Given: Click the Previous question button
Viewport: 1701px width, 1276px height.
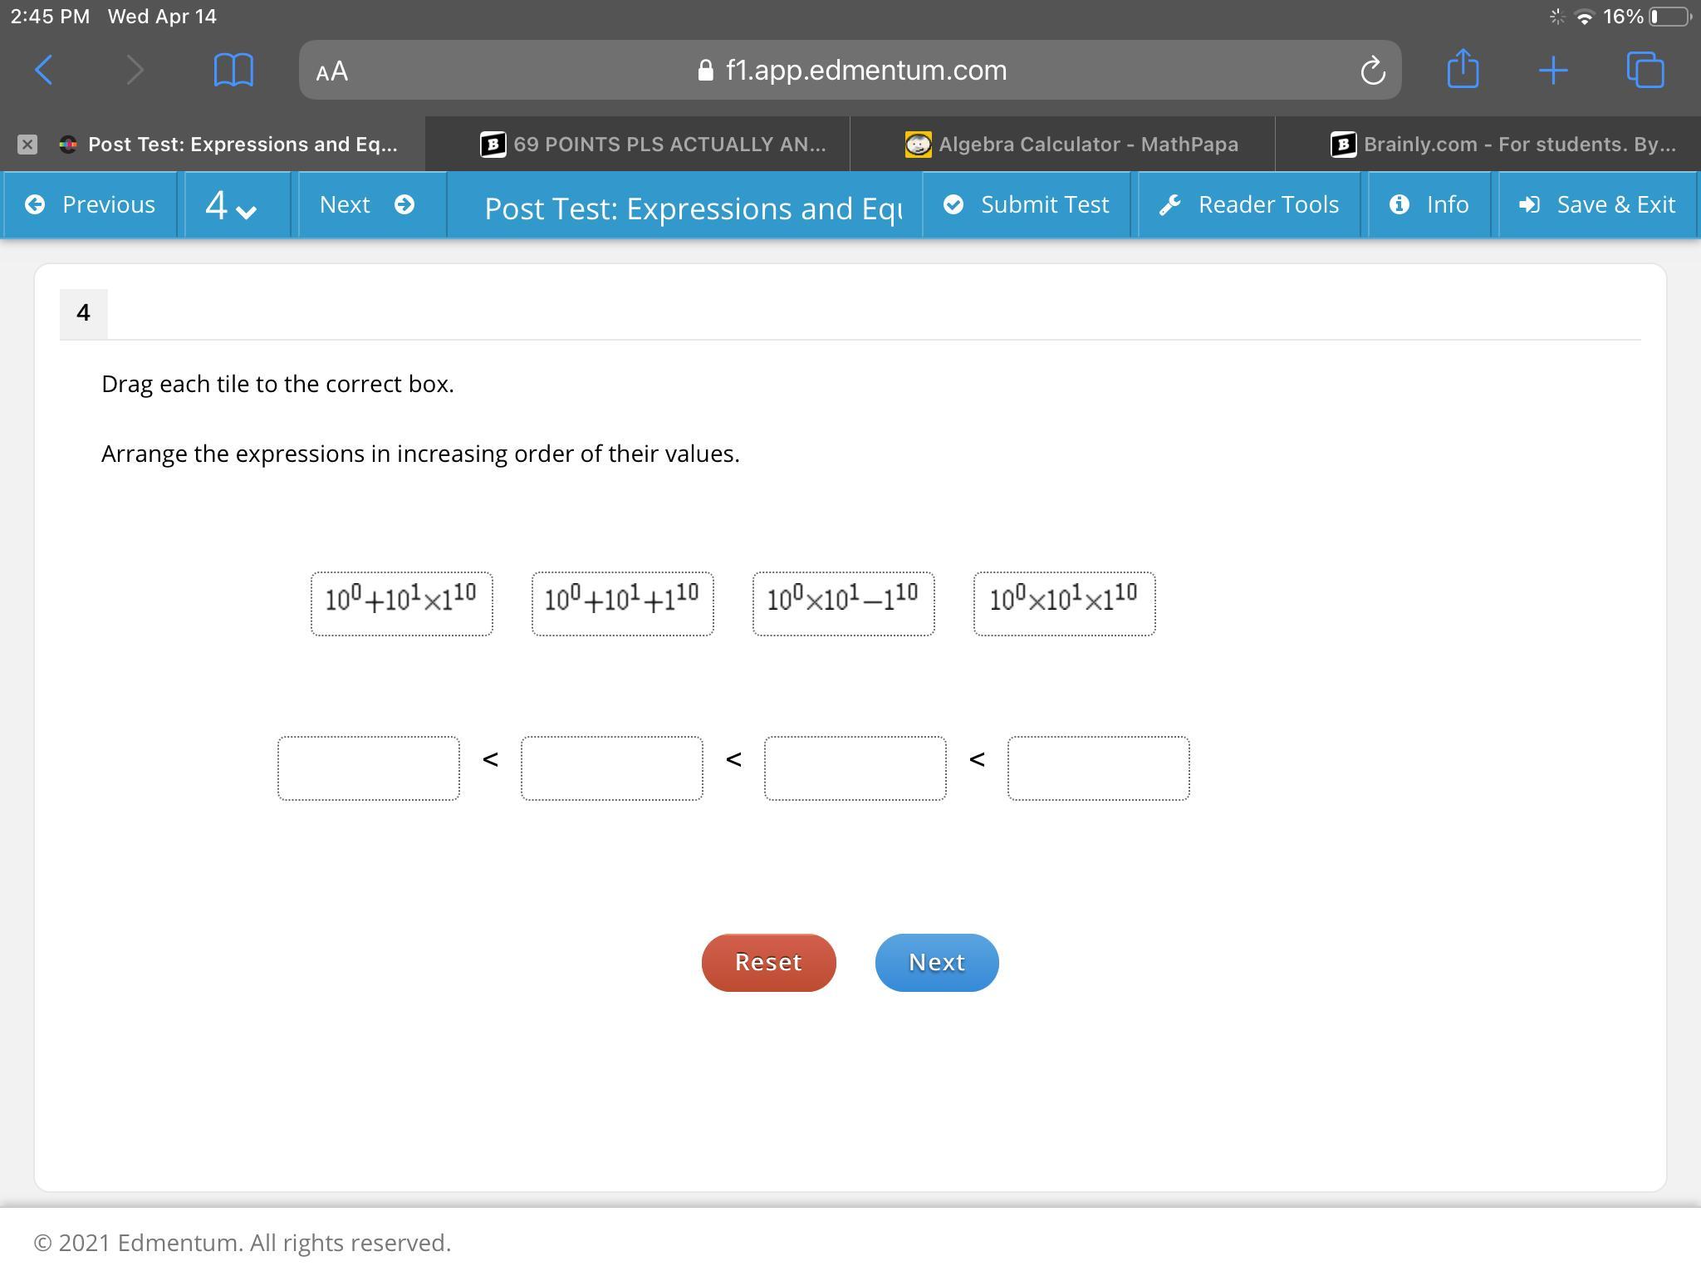Looking at the screenshot, I should pos(91,205).
